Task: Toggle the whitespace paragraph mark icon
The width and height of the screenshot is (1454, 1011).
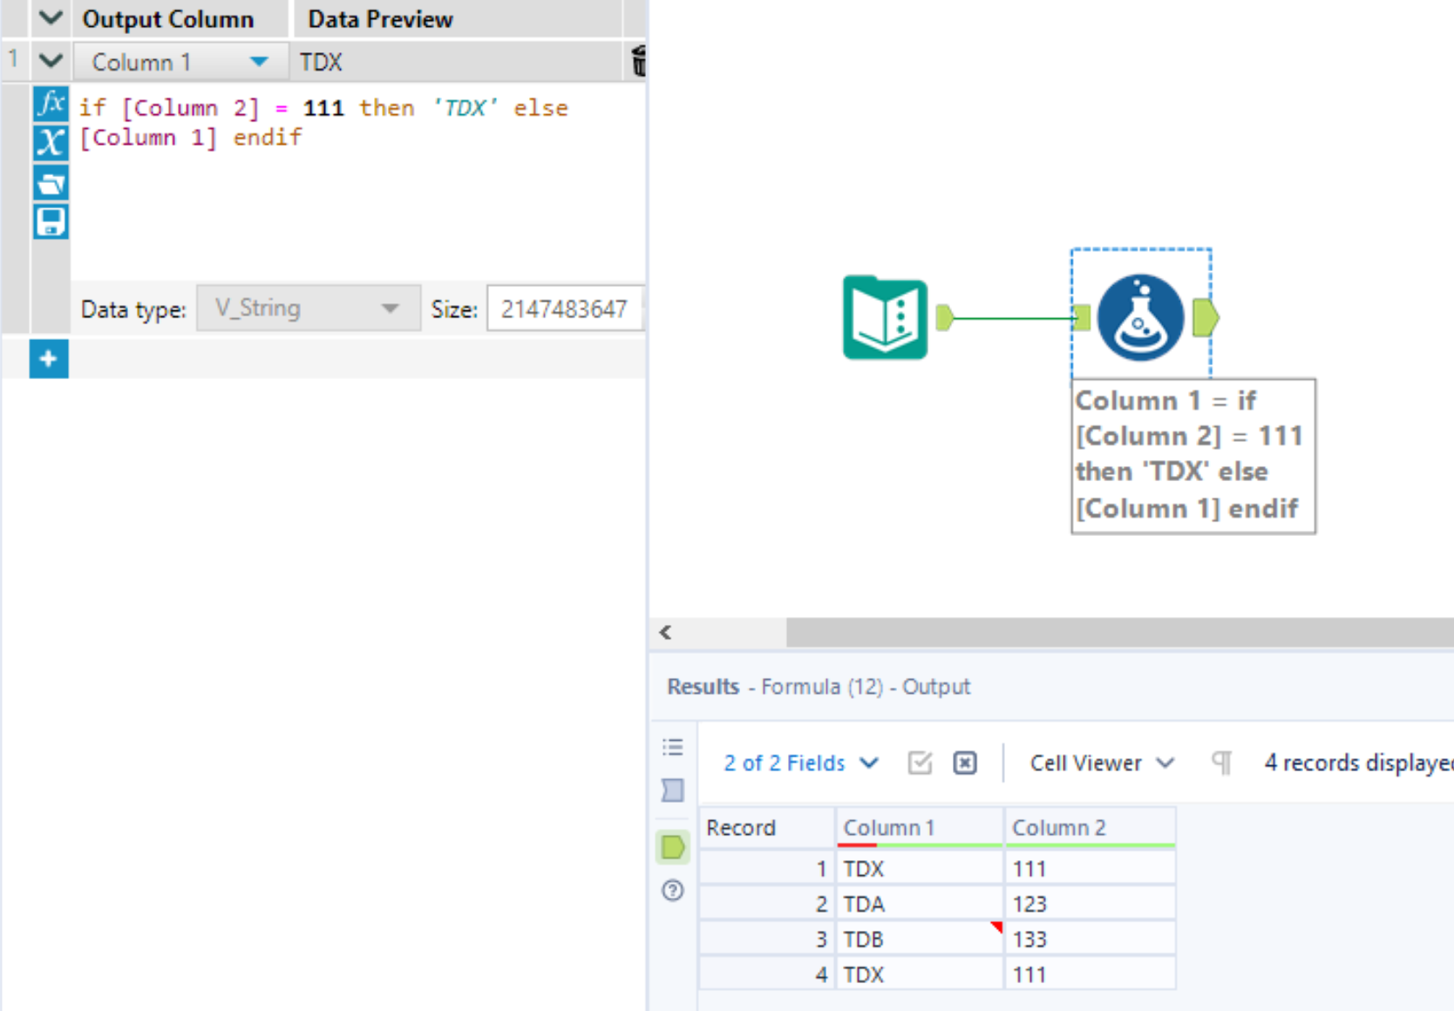Action: [x=1222, y=763]
